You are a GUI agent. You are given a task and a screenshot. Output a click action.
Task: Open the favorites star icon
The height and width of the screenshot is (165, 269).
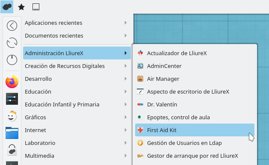point(21,7)
